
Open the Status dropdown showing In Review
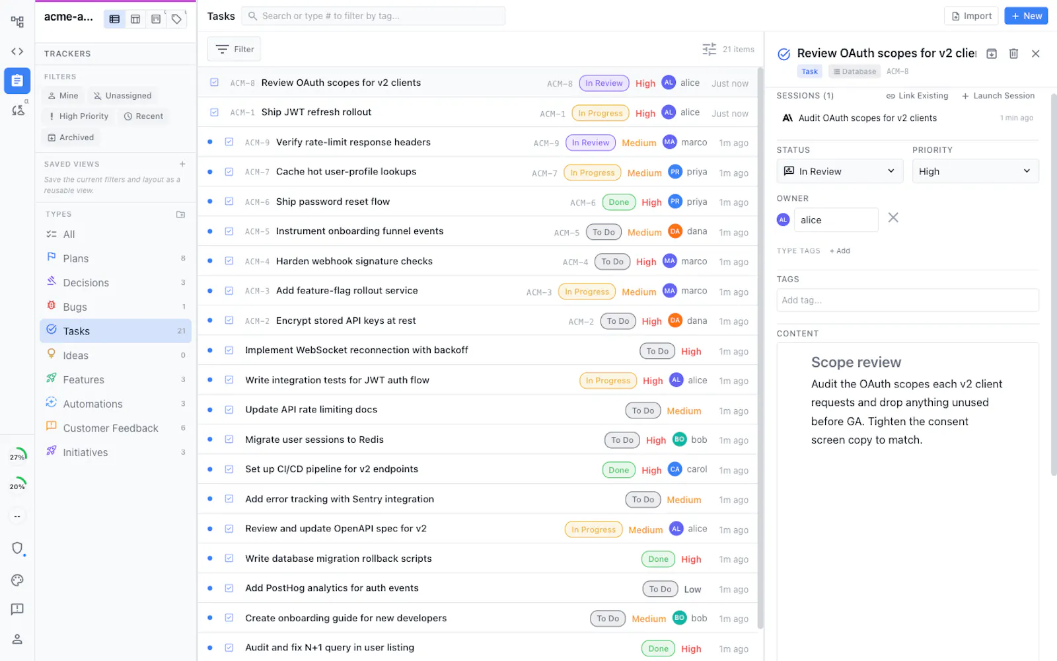(x=840, y=171)
